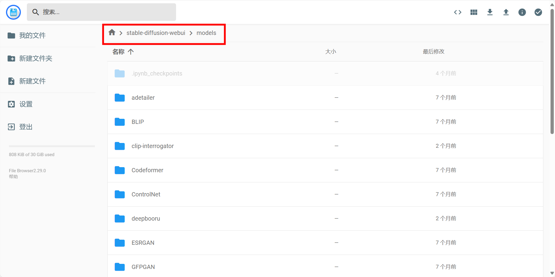The height and width of the screenshot is (277, 555).
Task: Click the 帮助 help link
Action: pyautogui.click(x=13, y=177)
